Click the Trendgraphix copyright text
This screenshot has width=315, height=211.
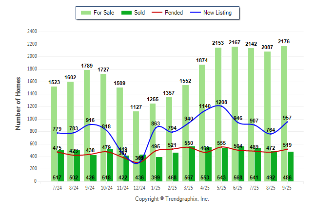click(x=172, y=199)
